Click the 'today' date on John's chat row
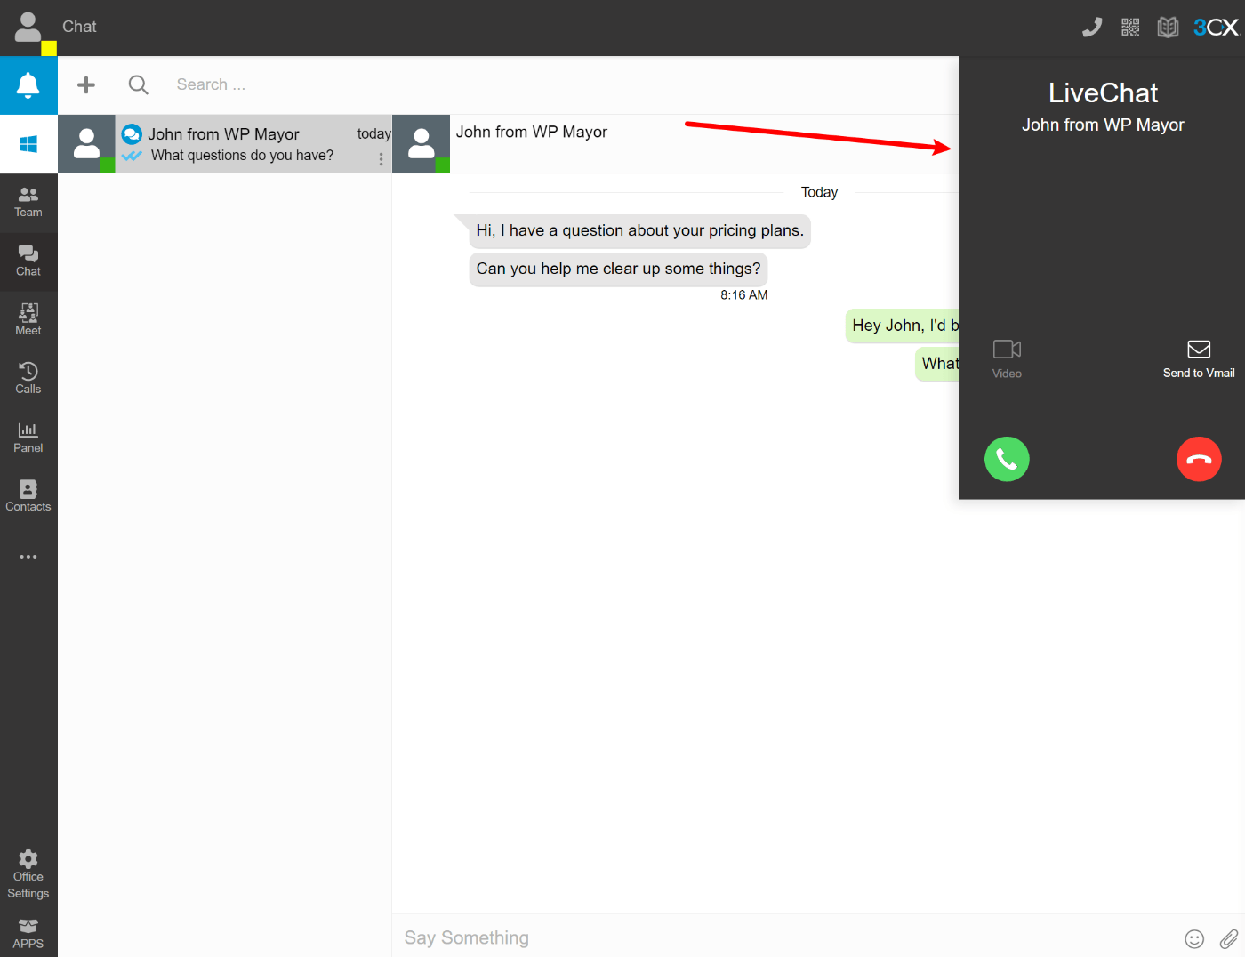The image size is (1245, 957). click(373, 134)
